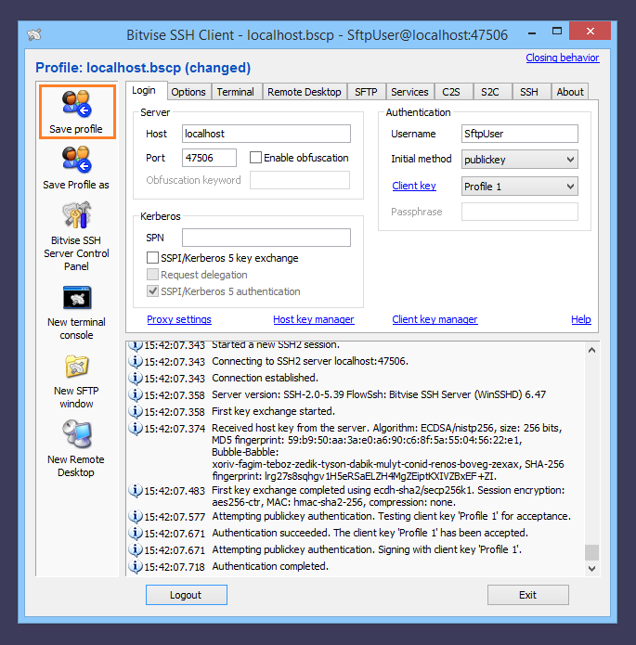636x645 pixels.
Task: Click info icon of Testing client key entry
Action: 135,516
